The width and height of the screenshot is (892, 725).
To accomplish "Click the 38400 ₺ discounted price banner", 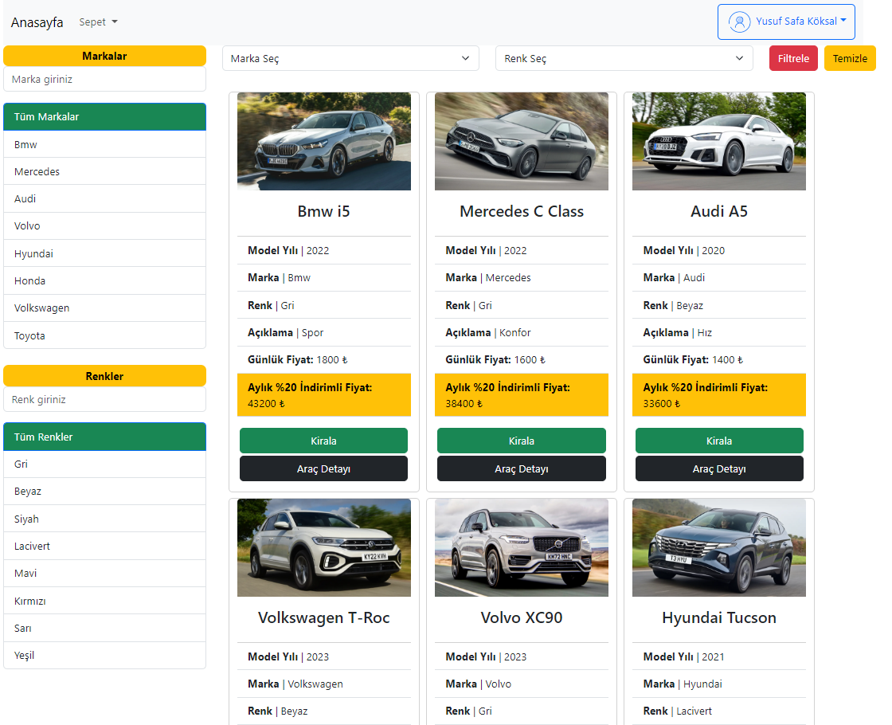I will tap(521, 395).
